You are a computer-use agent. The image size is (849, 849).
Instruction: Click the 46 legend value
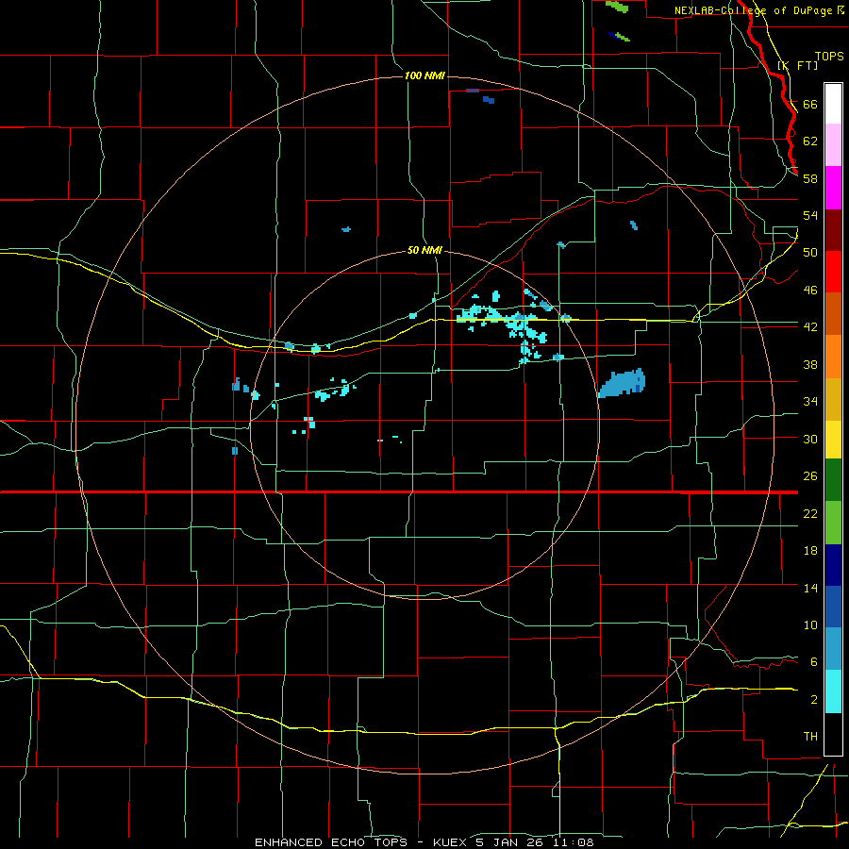point(810,290)
